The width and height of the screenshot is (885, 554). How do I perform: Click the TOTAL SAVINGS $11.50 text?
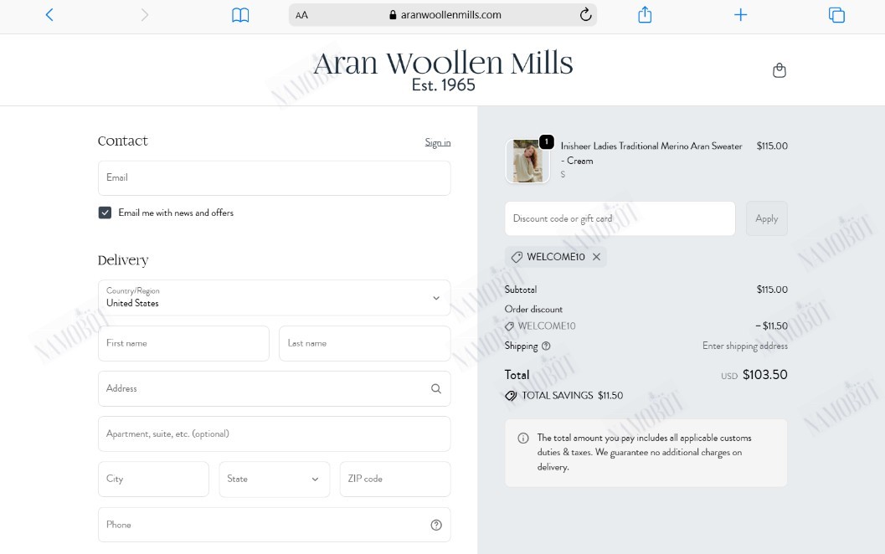pos(572,396)
